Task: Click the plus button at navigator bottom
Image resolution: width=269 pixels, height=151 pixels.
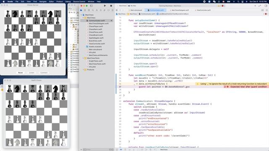Action: click(x=81, y=149)
